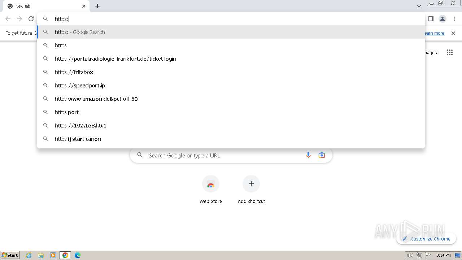This screenshot has height=260, width=462.
Task: Click magnifier icon in Google search box
Action: 140,155
